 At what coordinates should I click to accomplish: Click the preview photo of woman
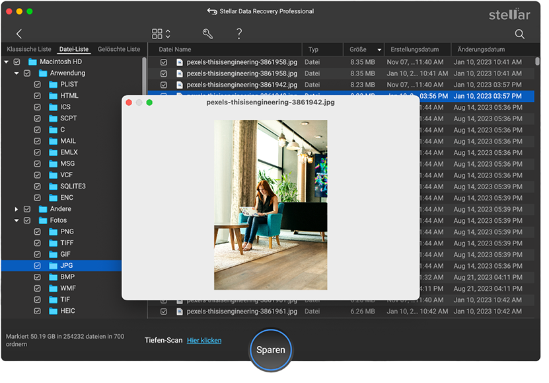click(x=270, y=205)
